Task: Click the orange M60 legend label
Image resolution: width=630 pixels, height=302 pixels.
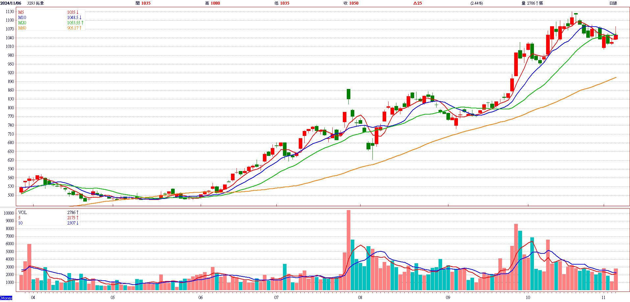Action: (x=22, y=28)
